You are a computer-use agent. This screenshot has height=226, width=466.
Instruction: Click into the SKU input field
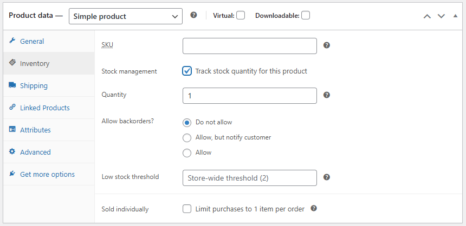click(250, 46)
